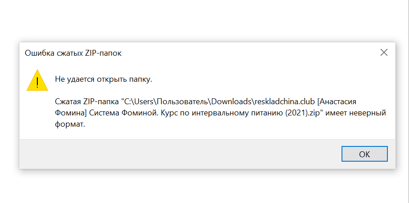Click the word "Фомина]" in the message
This screenshot has width=409, height=203.
pyautogui.click(x=70, y=112)
